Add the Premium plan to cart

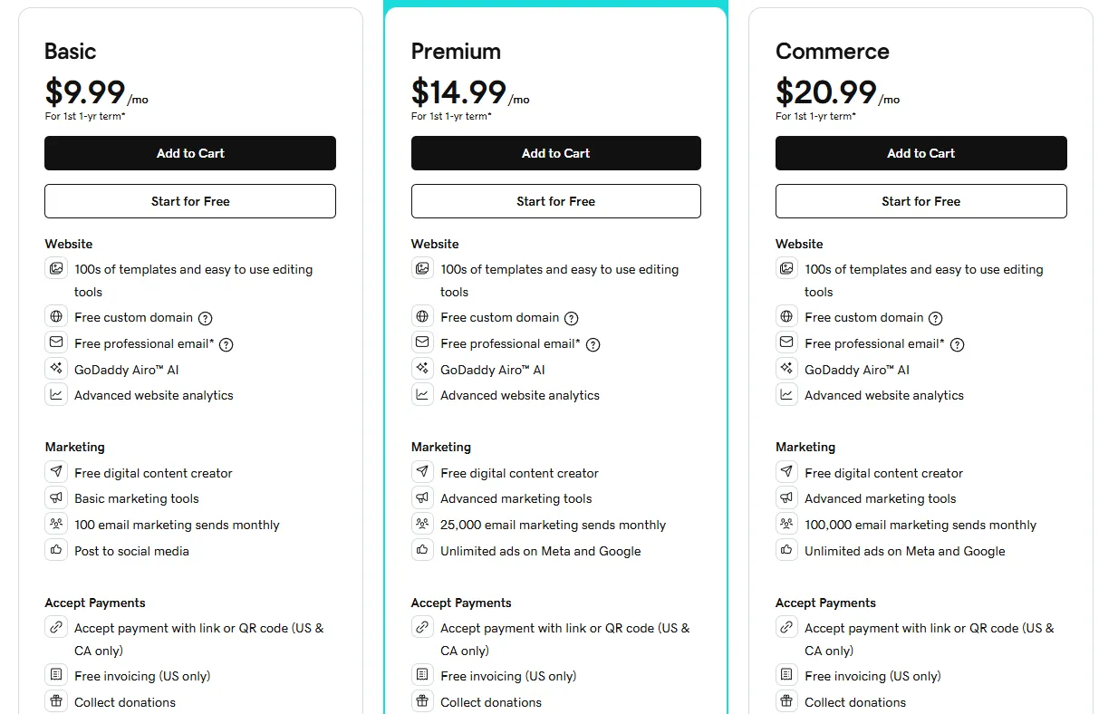(x=555, y=153)
